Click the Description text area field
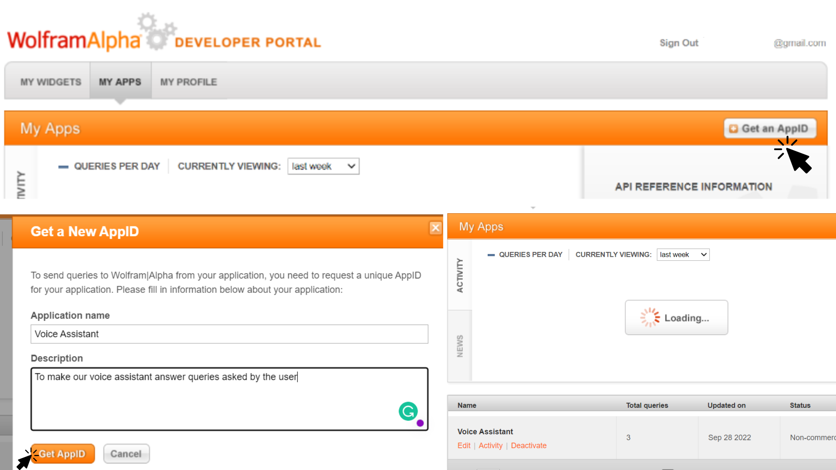The width and height of the screenshot is (836, 470). [229, 399]
